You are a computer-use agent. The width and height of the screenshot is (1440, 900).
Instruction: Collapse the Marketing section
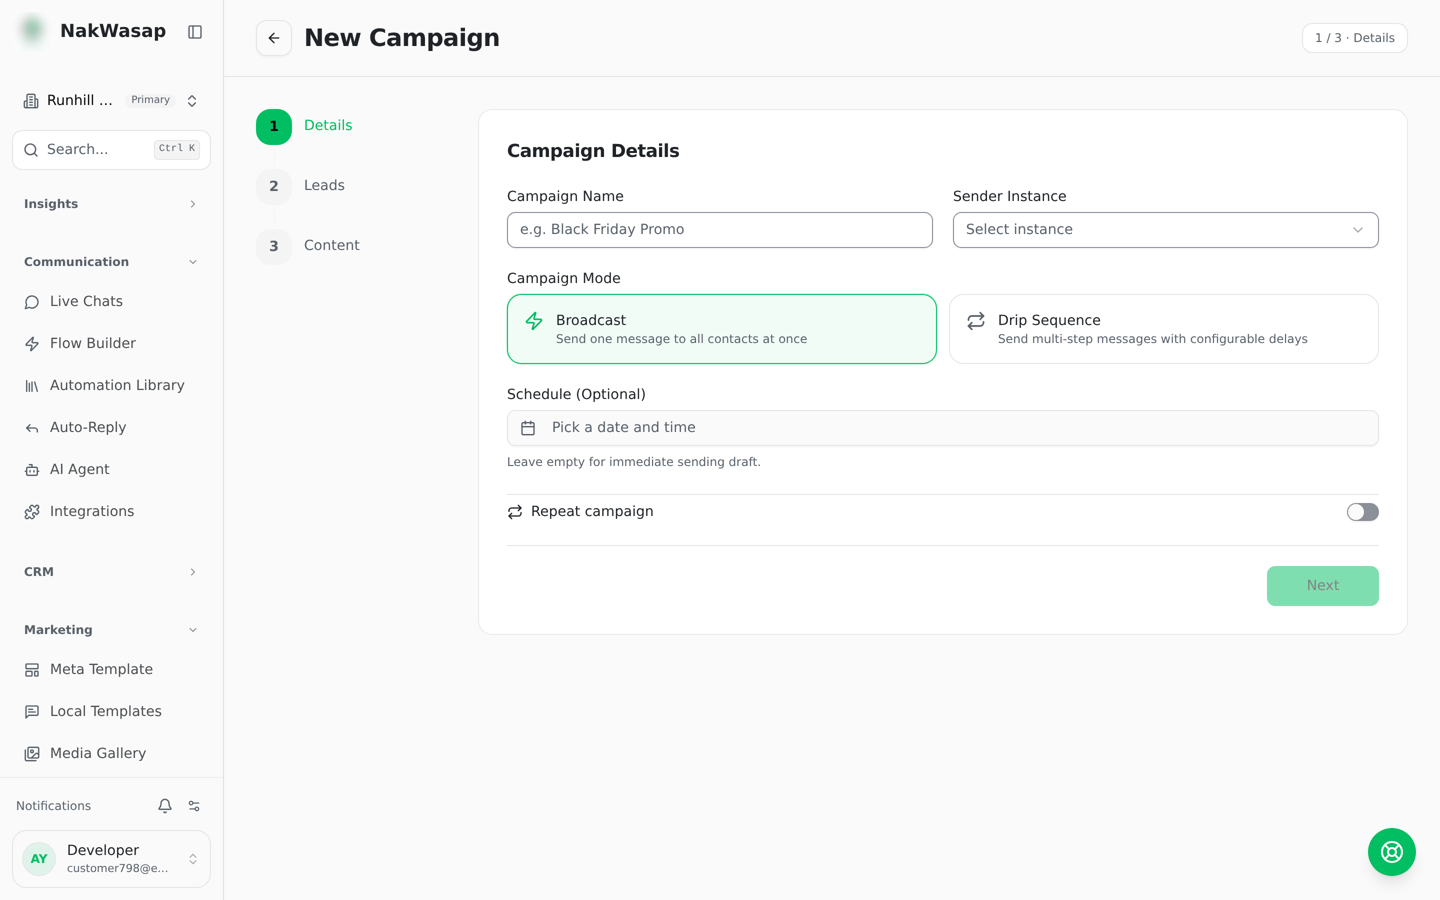(110, 630)
